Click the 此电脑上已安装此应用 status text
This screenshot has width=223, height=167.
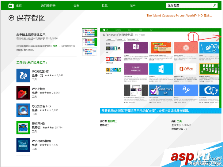pos(32,35)
